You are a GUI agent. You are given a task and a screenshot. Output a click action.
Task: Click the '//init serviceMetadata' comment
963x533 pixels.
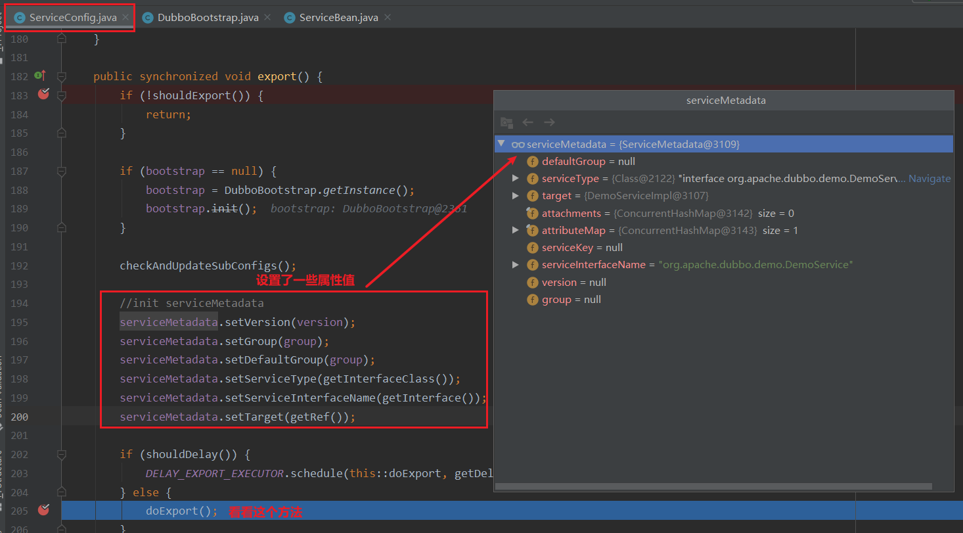[x=191, y=303]
